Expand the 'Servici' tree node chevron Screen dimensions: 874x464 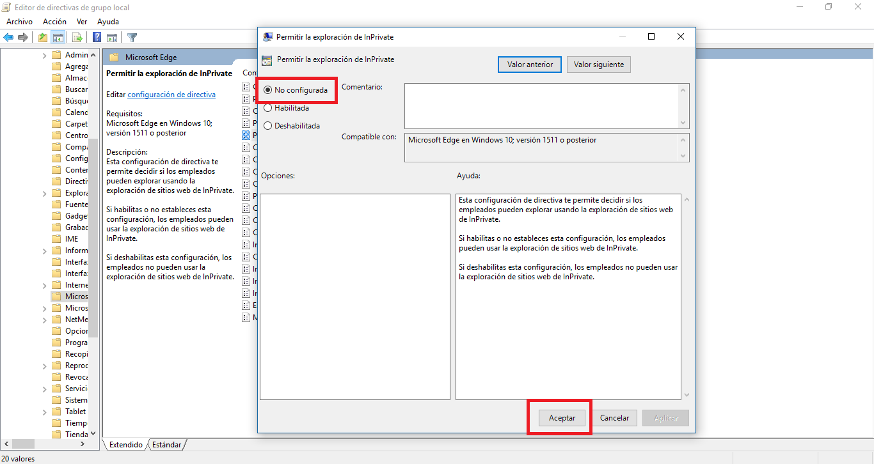coord(44,389)
